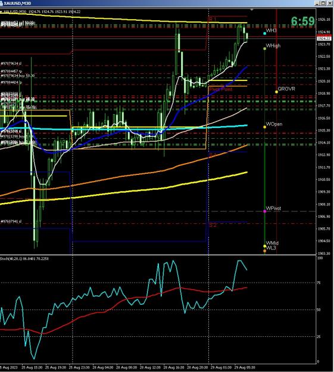
Task: Click the chart window icon in title bar
Action: [1, 3]
